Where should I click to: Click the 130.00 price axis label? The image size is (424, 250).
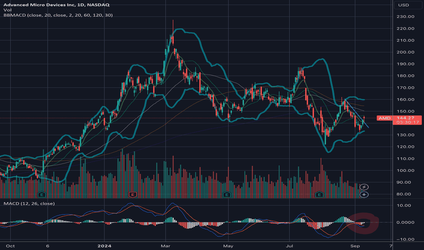[405, 135]
